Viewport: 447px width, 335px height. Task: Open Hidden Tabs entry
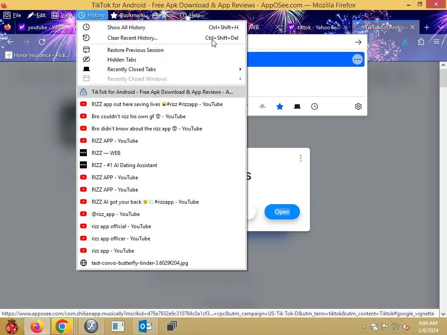click(x=162, y=60)
